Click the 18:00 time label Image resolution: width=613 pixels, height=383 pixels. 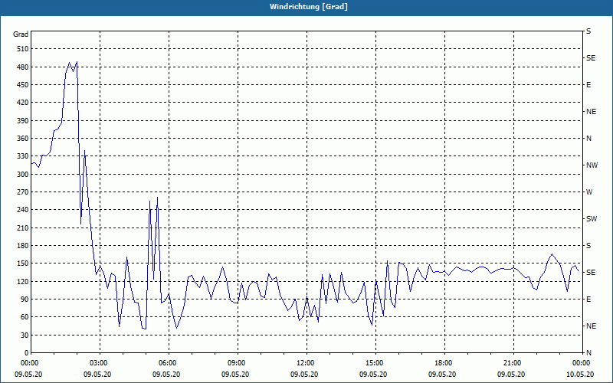click(444, 363)
